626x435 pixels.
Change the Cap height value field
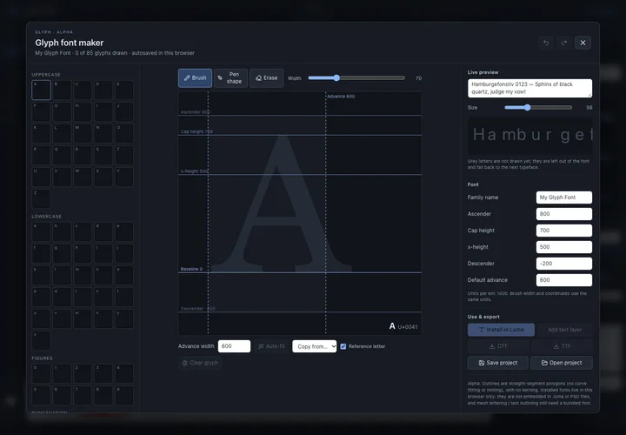563,231
